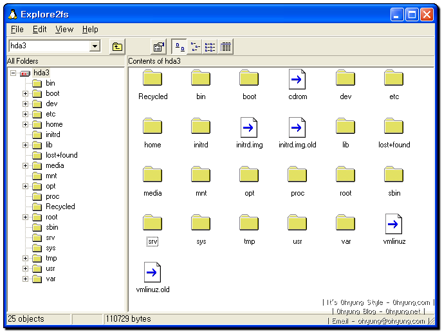Expand the home folder in tree
This screenshot has height=332, width=442.
(x=25, y=125)
